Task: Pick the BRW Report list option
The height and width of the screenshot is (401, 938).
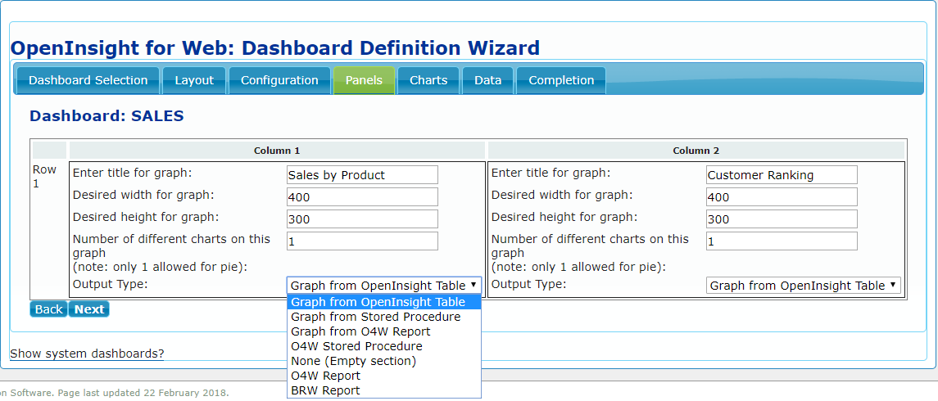Action: (384, 391)
